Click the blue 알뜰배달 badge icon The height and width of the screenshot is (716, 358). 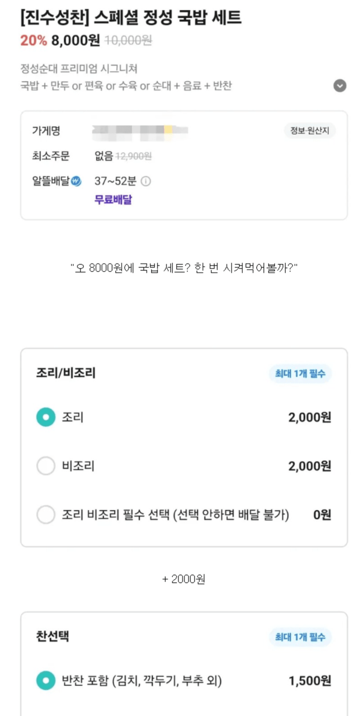tap(77, 181)
